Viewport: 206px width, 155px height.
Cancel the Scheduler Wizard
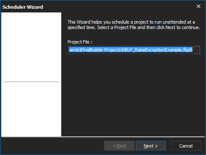click(186, 146)
